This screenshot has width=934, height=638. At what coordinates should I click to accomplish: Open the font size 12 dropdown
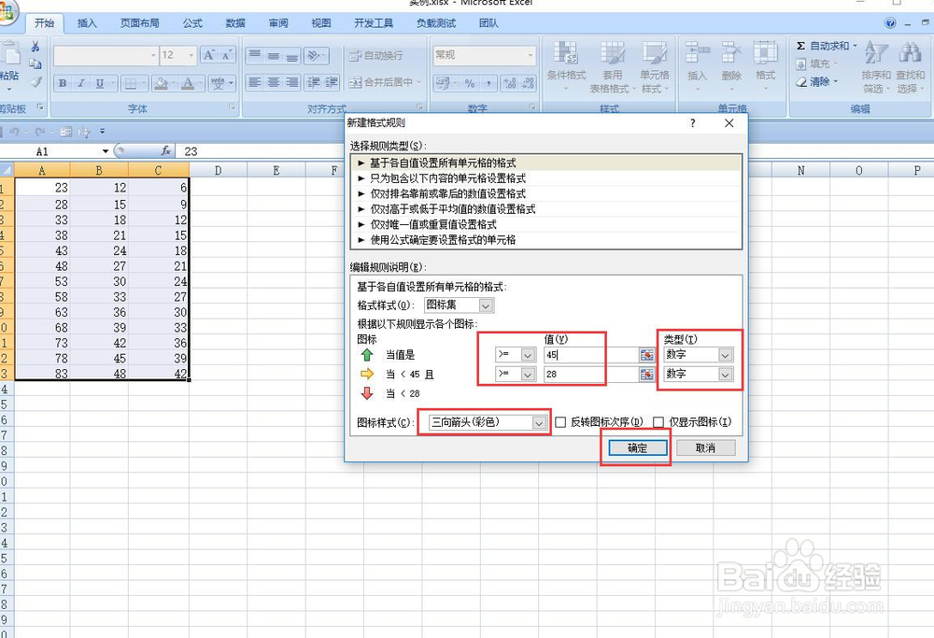[x=191, y=55]
